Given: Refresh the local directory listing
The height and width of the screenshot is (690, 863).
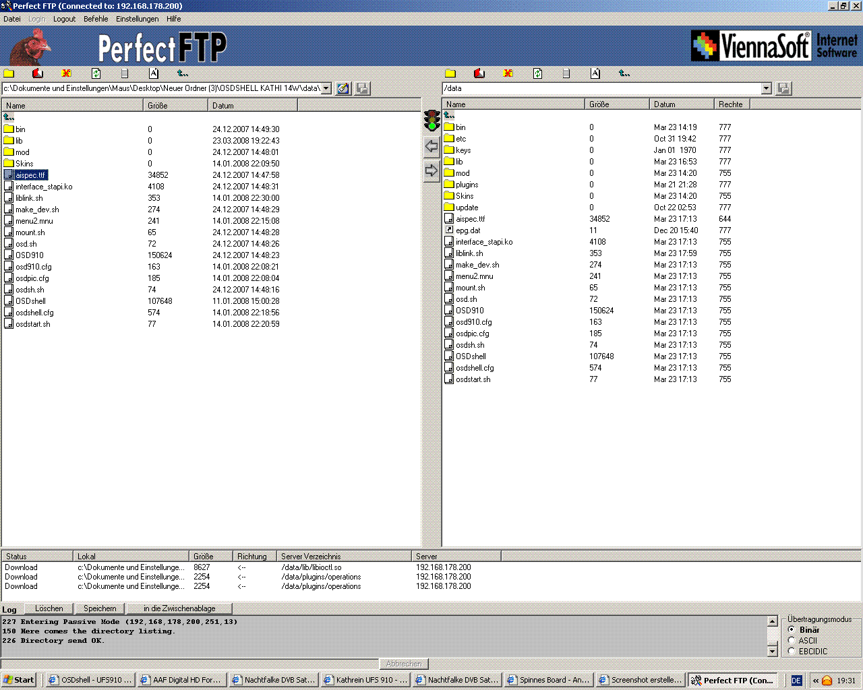Looking at the screenshot, I should pos(96,73).
